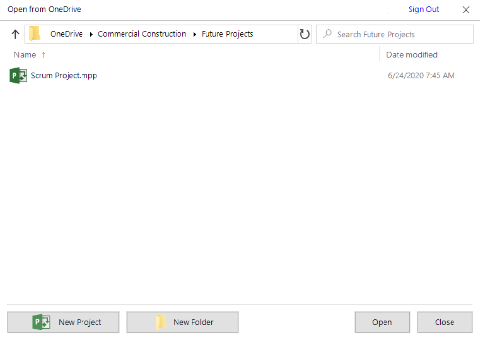Select the green Project file icon

(18, 76)
